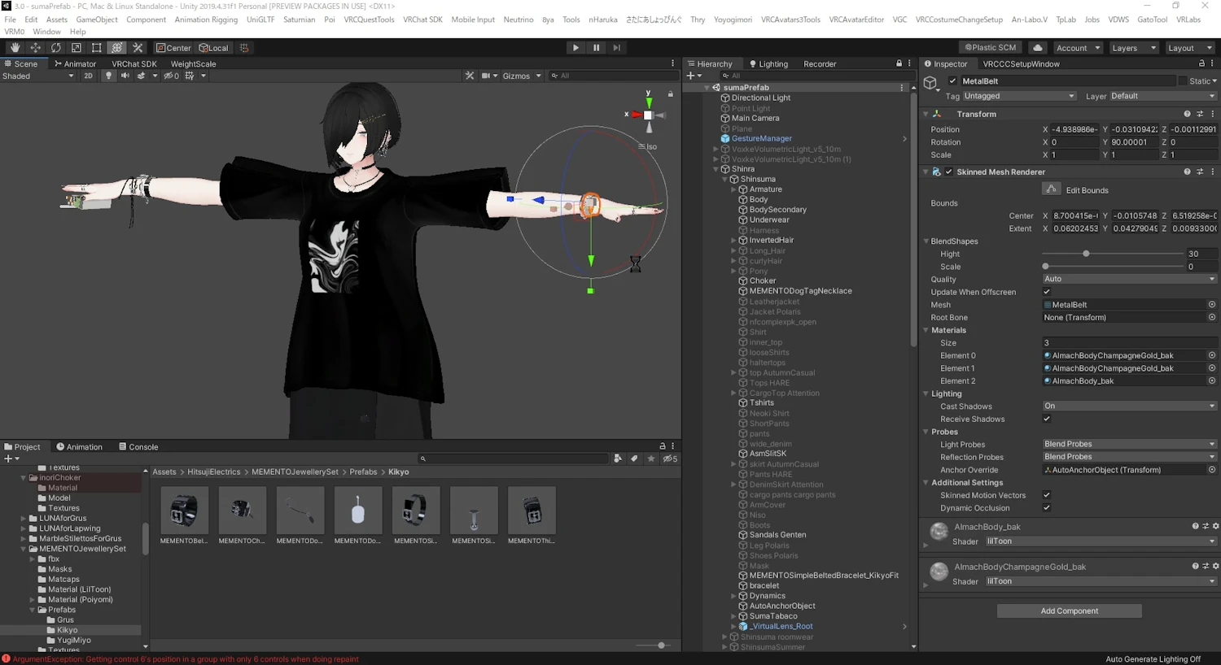This screenshot has height=665, width=1221.
Task: Toggle Skinned Motion Vectors checkbox
Action: tap(1047, 495)
